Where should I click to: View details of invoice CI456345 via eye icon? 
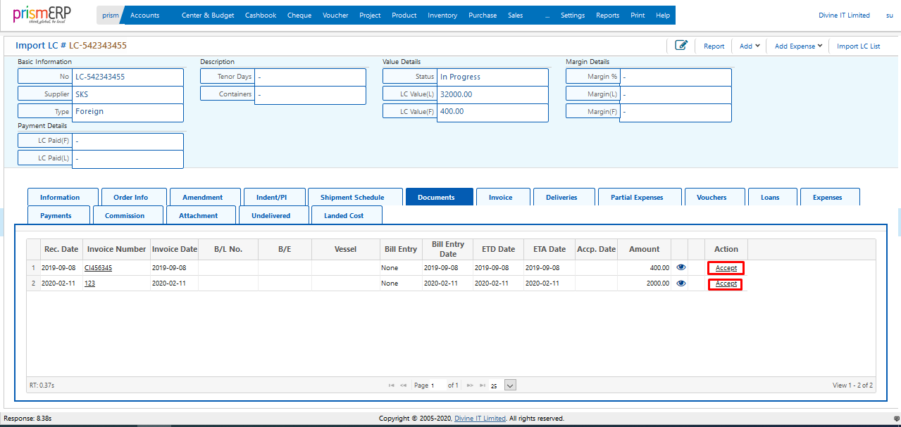point(680,267)
